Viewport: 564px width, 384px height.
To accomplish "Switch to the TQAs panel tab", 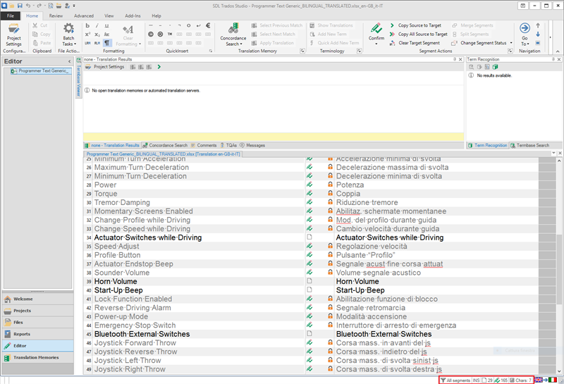I will pyautogui.click(x=228, y=145).
